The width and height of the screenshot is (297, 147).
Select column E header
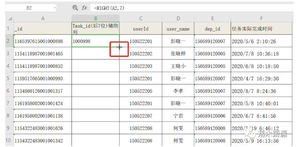pos(212,18)
